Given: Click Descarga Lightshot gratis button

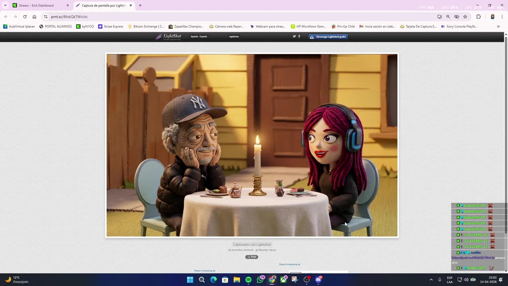Looking at the screenshot, I should click(x=328, y=37).
